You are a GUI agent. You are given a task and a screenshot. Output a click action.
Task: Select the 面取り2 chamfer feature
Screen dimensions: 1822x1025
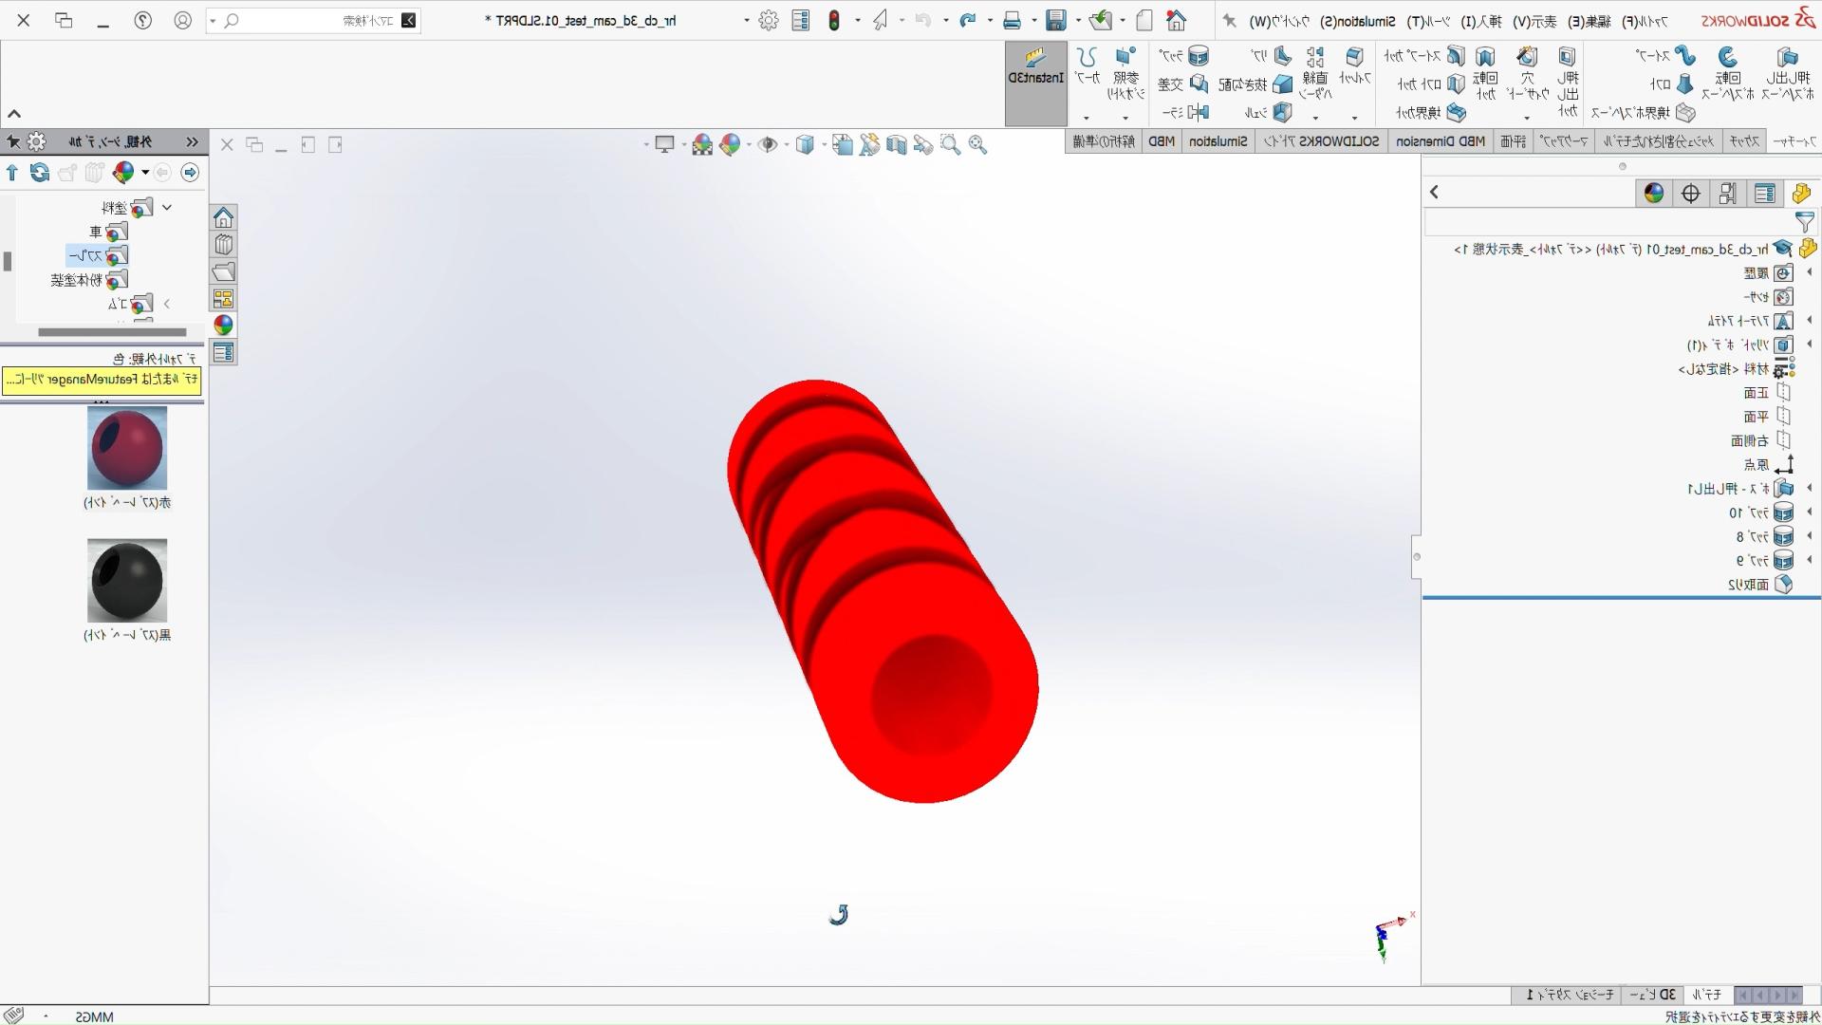[x=1758, y=585]
